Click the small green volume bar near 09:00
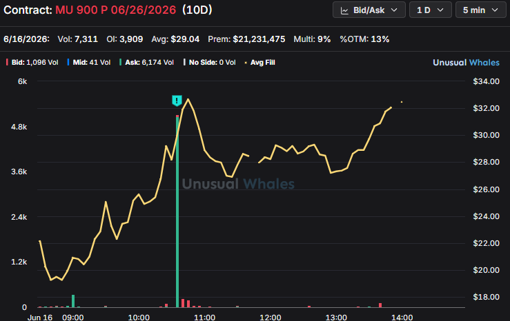Image resolution: width=510 pixels, height=321 pixels. click(x=73, y=301)
